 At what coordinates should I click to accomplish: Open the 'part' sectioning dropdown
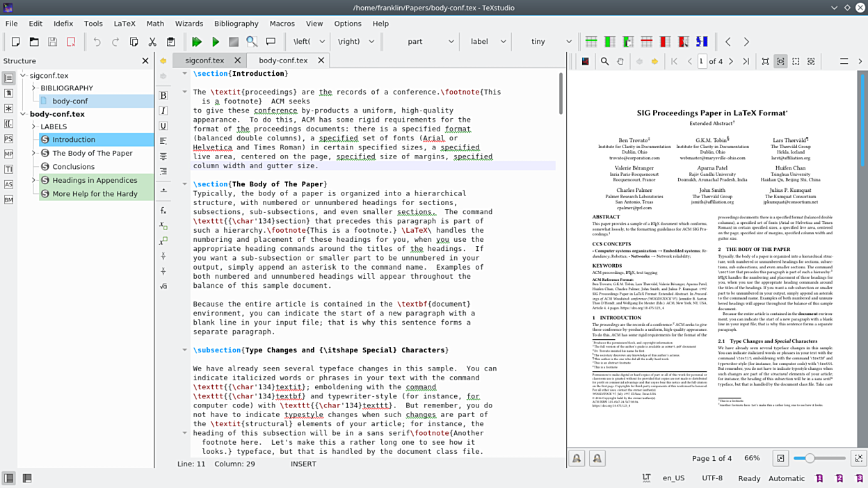click(451, 42)
